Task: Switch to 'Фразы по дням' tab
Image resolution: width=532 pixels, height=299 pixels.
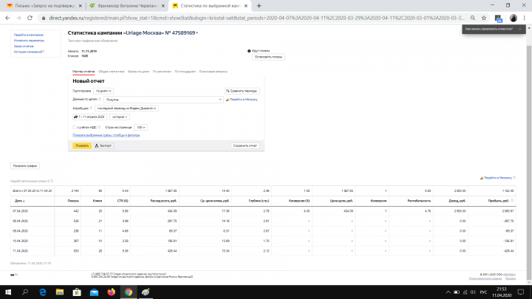Action: (x=138, y=72)
